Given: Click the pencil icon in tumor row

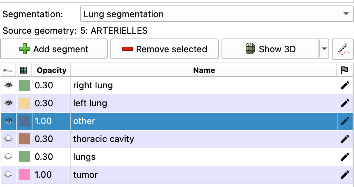Looking at the screenshot, I should click(x=345, y=175).
